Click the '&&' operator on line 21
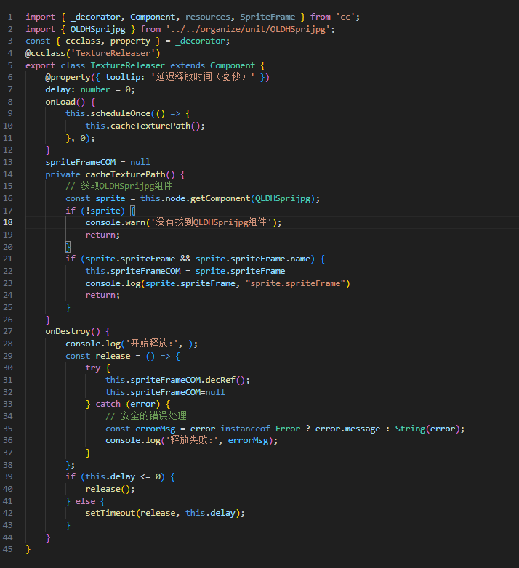The width and height of the screenshot is (519, 568). click(185, 259)
